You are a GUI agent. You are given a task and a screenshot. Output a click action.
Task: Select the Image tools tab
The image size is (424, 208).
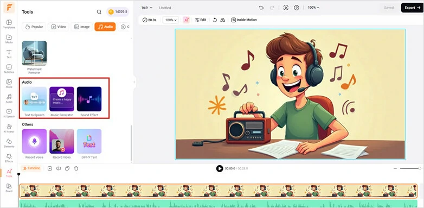[x=82, y=27]
